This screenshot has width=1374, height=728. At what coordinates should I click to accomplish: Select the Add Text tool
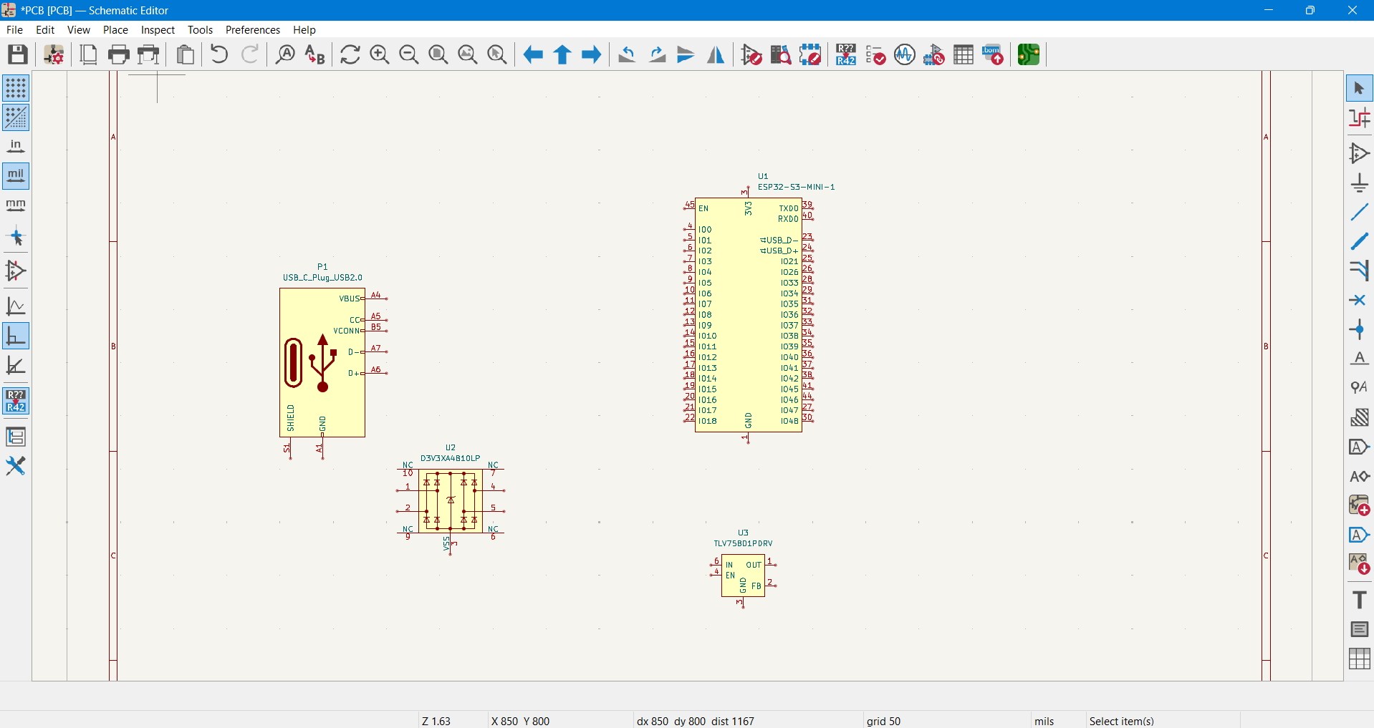pyautogui.click(x=1359, y=600)
